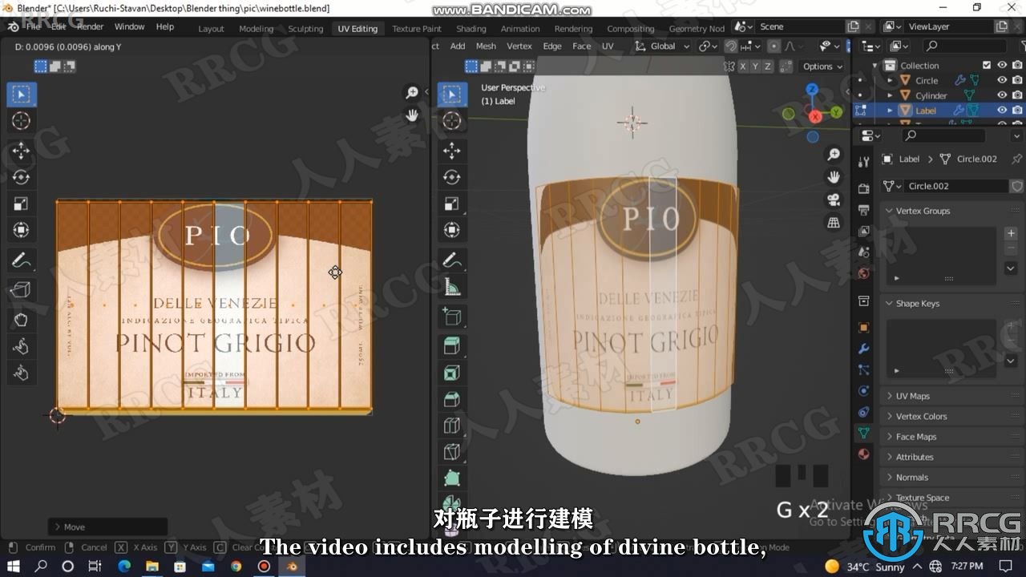Activate the Rotate tool in 3D viewport
Image resolution: width=1026 pixels, height=577 pixels.
(452, 177)
